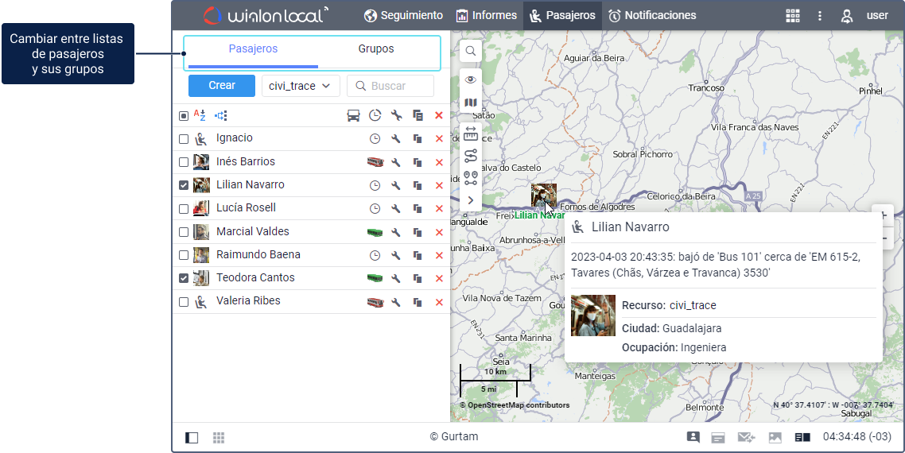The width and height of the screenshot is (905, 453).
Task: Select the Pasajeros top menu tab
Action: (562, 16)
